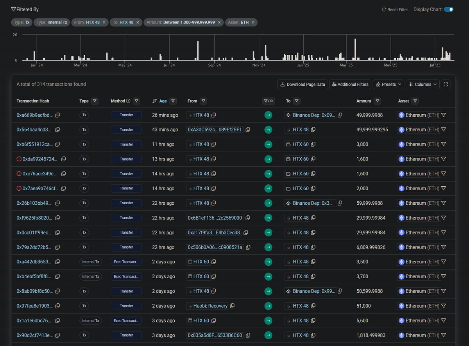Copy Huobi: Recovery address

tap(232, 306)
